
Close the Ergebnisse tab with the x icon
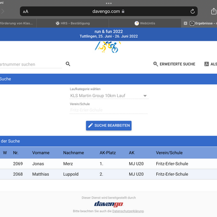tap(186, 23)
